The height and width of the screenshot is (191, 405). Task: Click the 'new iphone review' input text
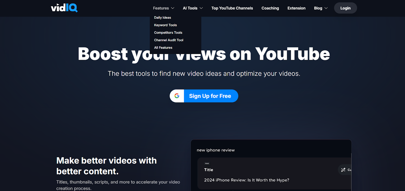click(x=216, y=150)
